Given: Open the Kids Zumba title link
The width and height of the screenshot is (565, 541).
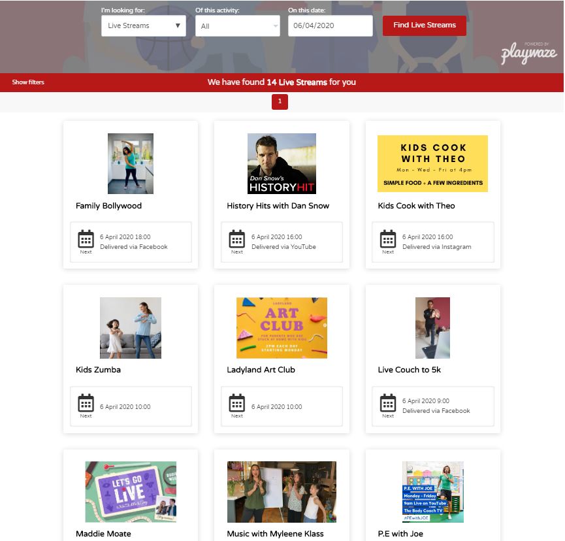Looking at the screenshot, I should [98, 370].
